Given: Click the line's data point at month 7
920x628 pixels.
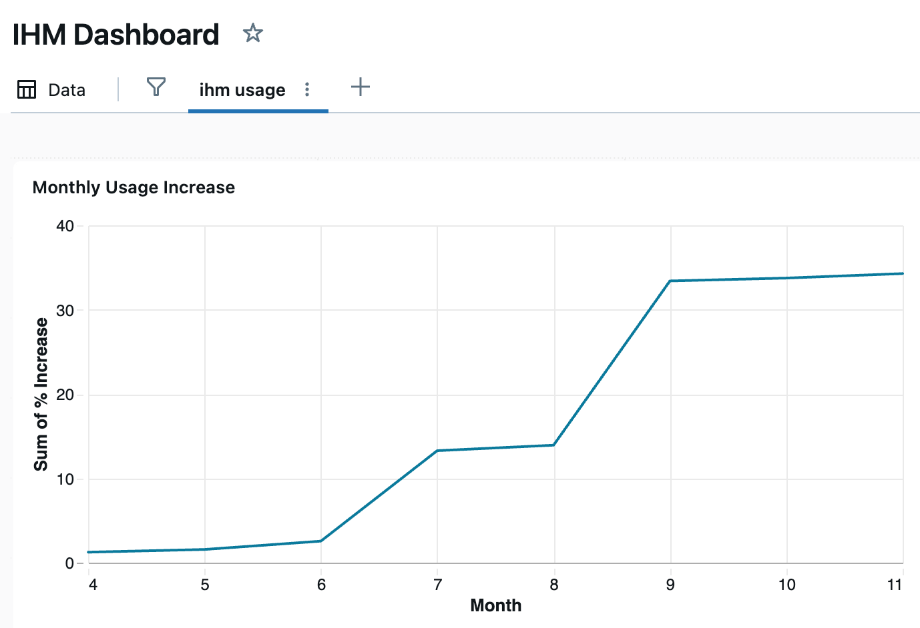Looking at the screenshot, I should point(437,451).
